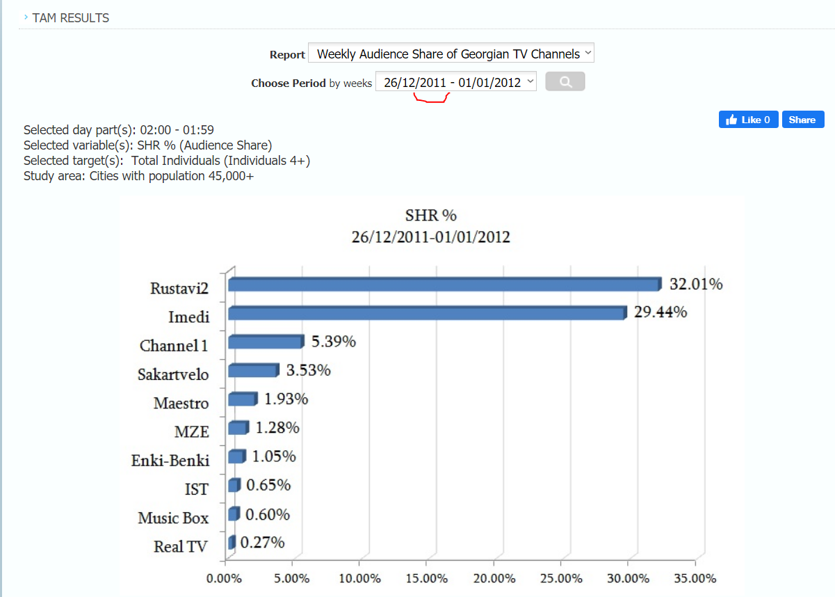
Task: Click the Music Box bar
Action: (234, 514)
